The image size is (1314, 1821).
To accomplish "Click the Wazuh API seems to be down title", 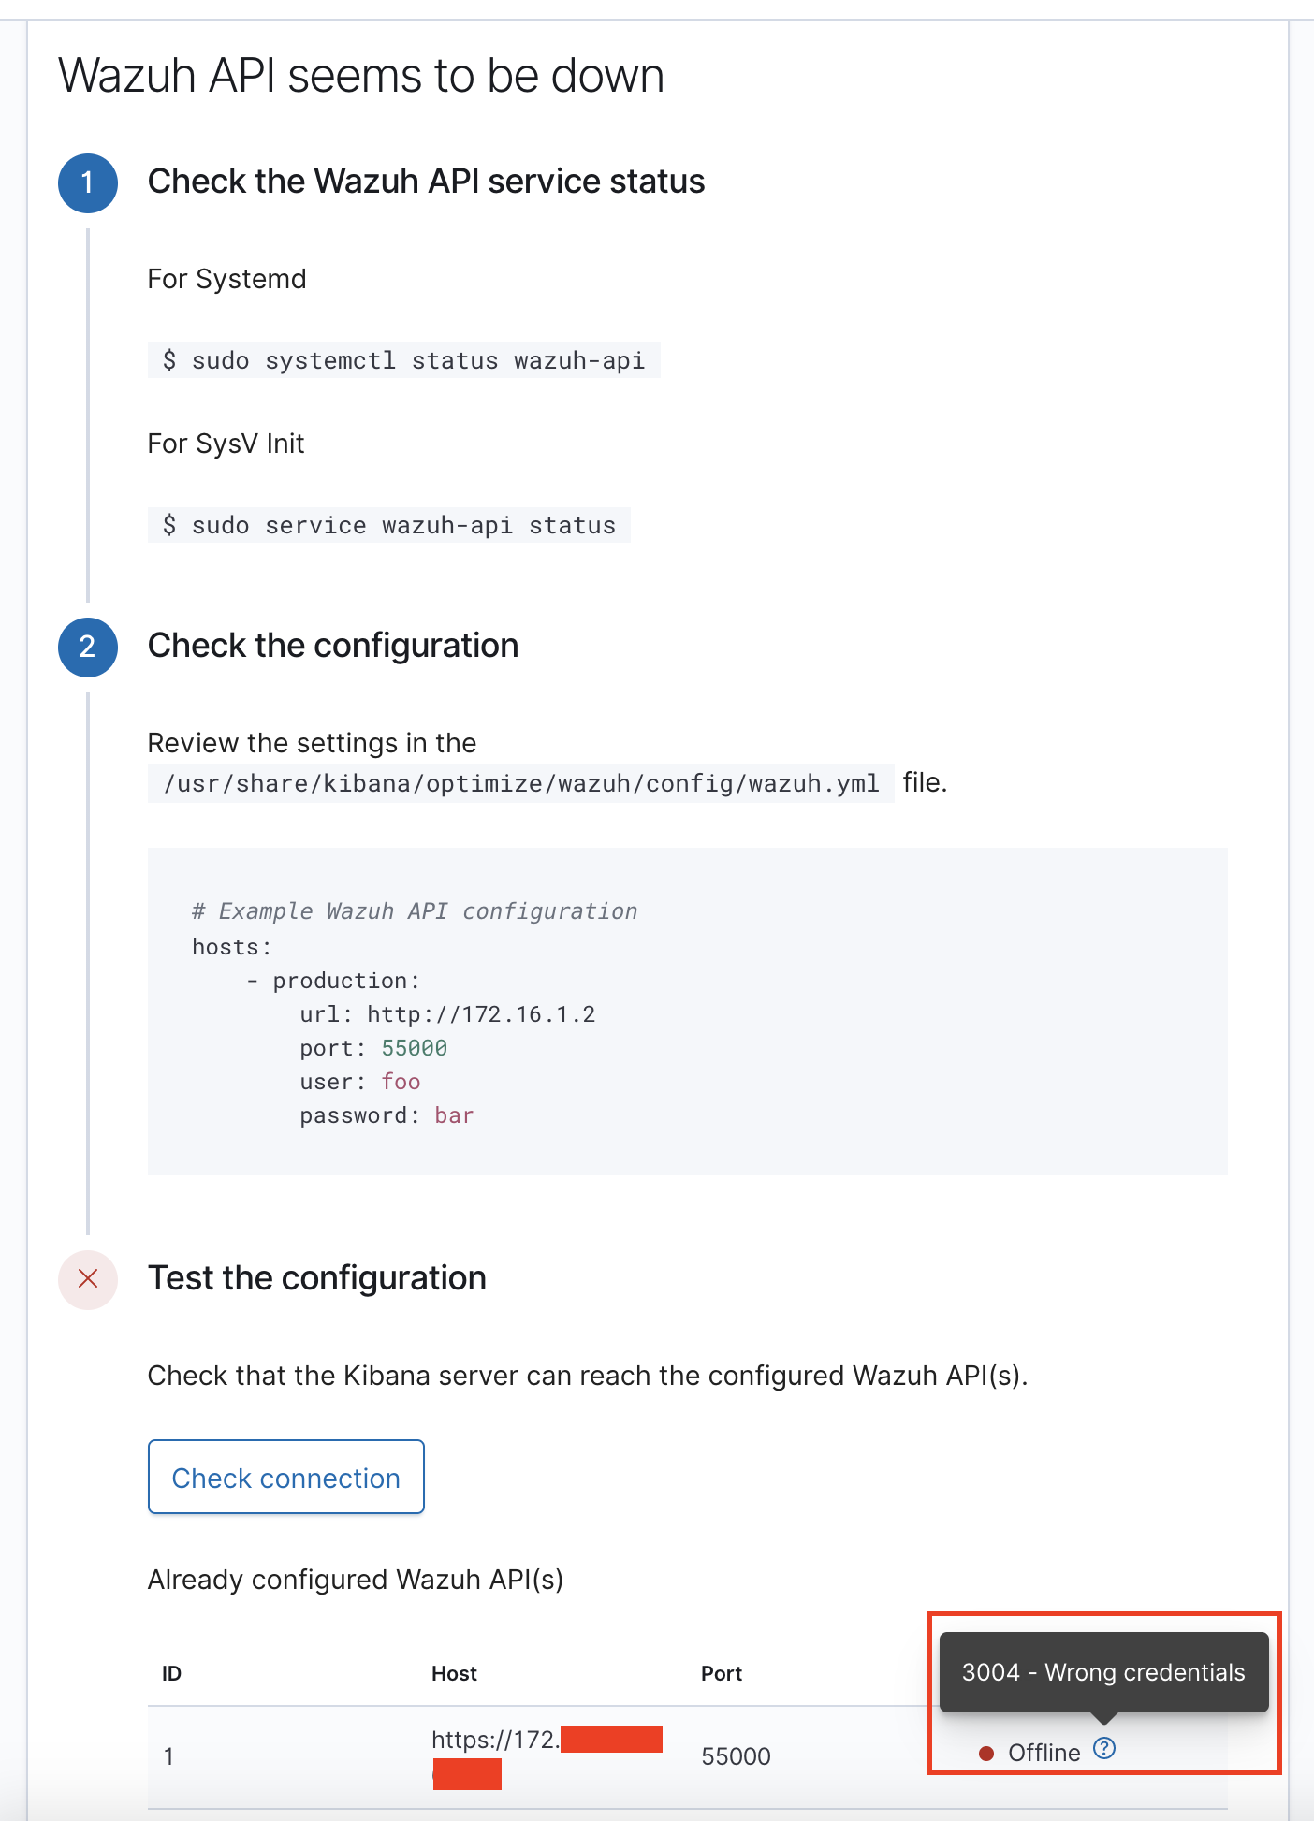I will click(x=360, y=75).
